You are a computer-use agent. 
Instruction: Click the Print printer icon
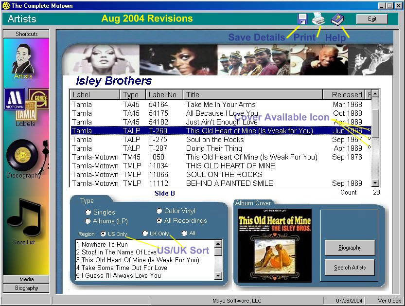tap(318, 18)
